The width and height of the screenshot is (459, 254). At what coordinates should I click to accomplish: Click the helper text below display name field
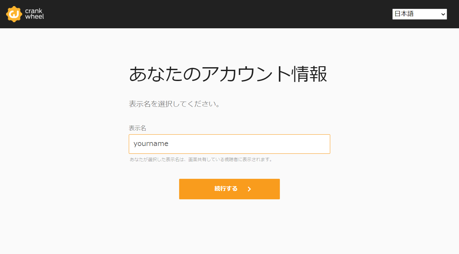click(x=201, y=159)
